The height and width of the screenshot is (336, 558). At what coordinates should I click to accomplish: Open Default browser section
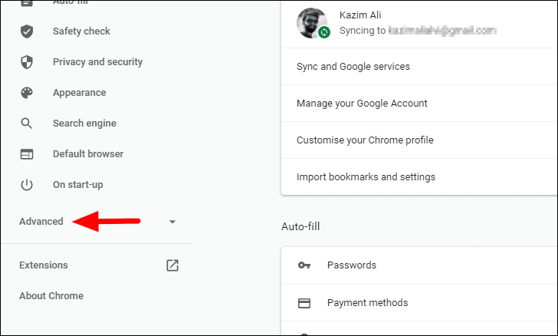(88, 154)
